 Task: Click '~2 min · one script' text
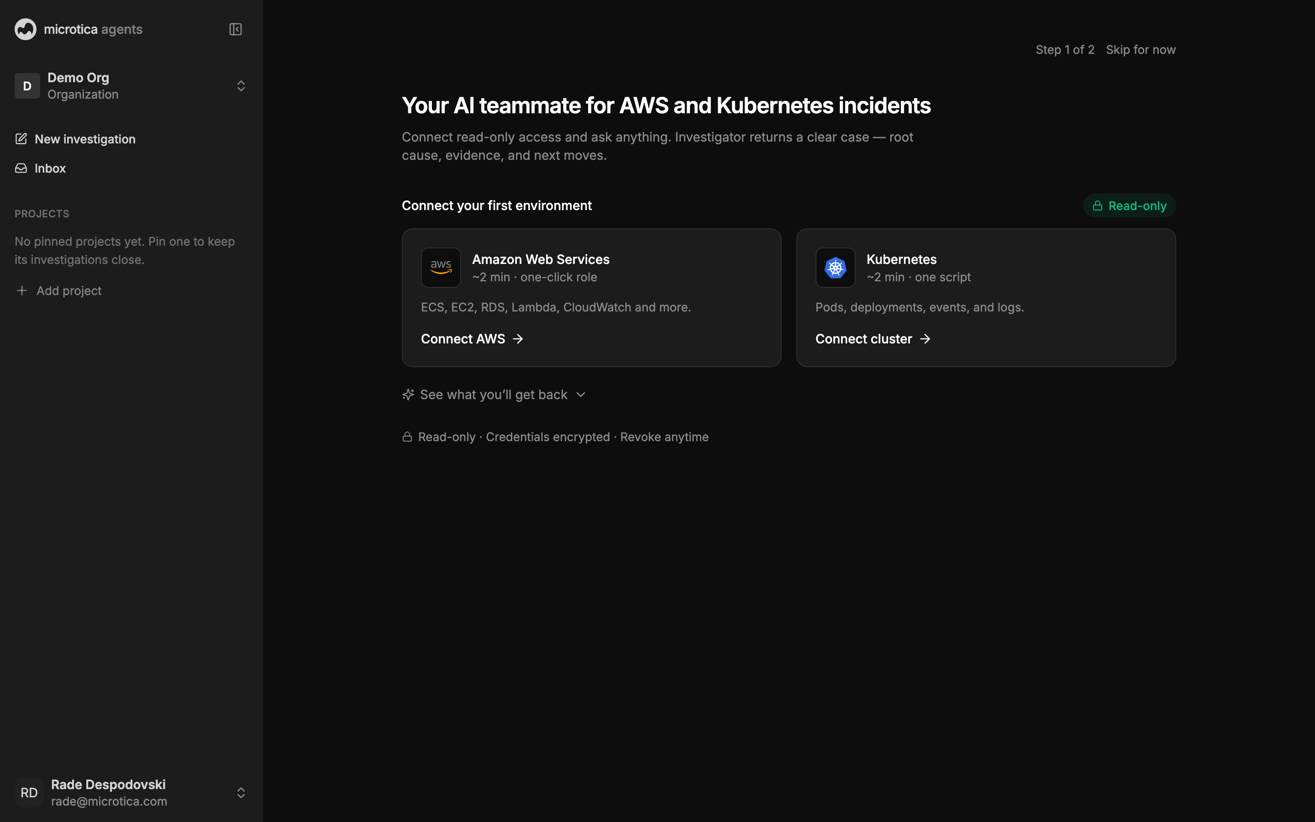tap(918, 277)
